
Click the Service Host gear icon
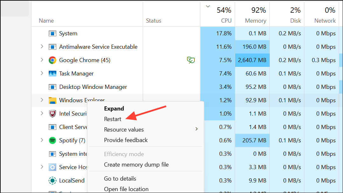pos(52,167)
